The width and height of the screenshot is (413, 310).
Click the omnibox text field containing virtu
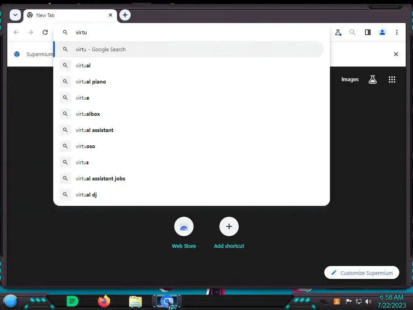(192, 32)
